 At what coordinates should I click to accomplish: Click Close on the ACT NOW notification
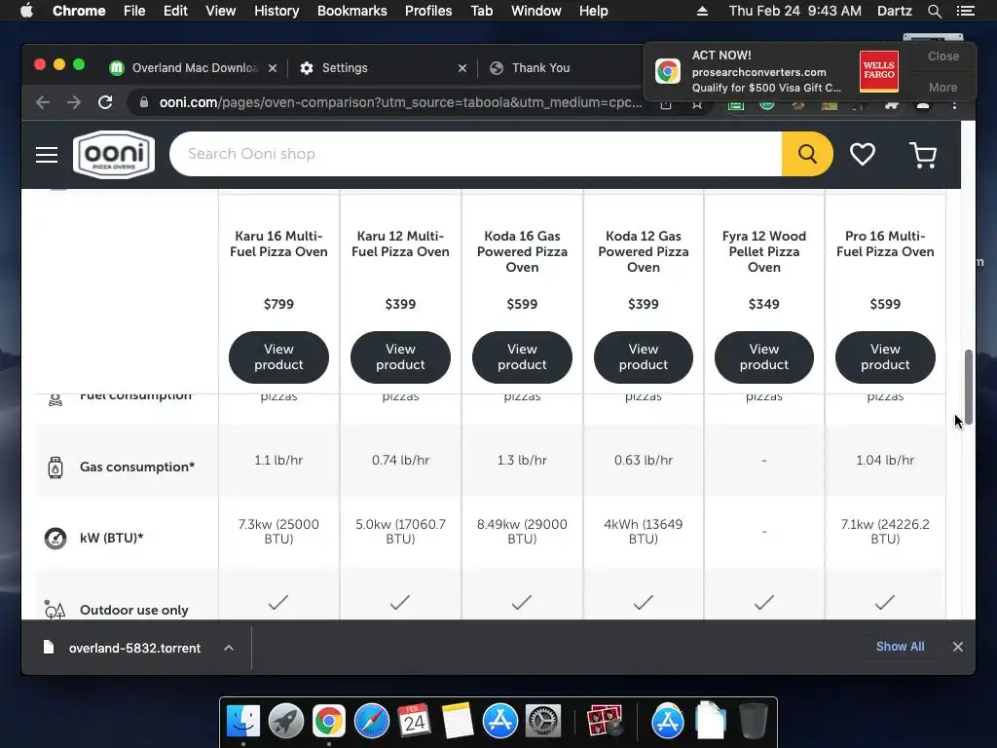click(942, 56)
